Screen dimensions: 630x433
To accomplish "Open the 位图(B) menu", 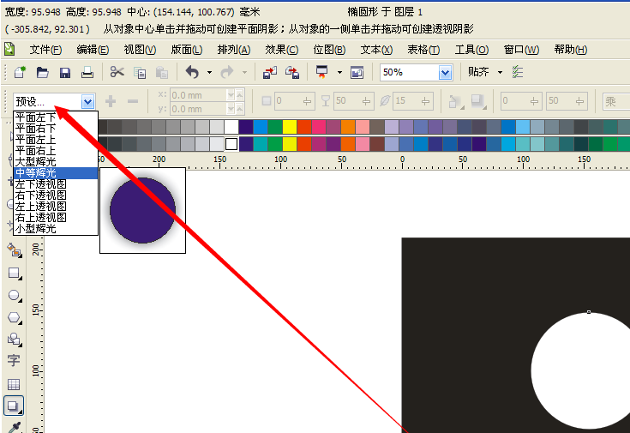I will click(329, 50).
